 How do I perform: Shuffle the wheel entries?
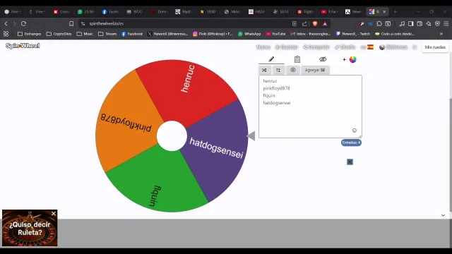point(264,70)
